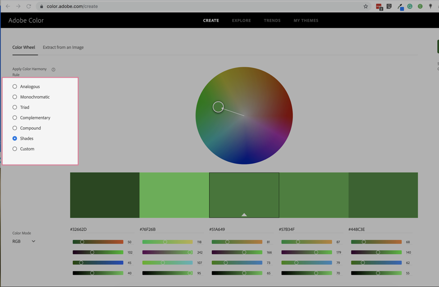The image size is (439, 287).
Task: Click the green S extension icon
Action: 420,6
